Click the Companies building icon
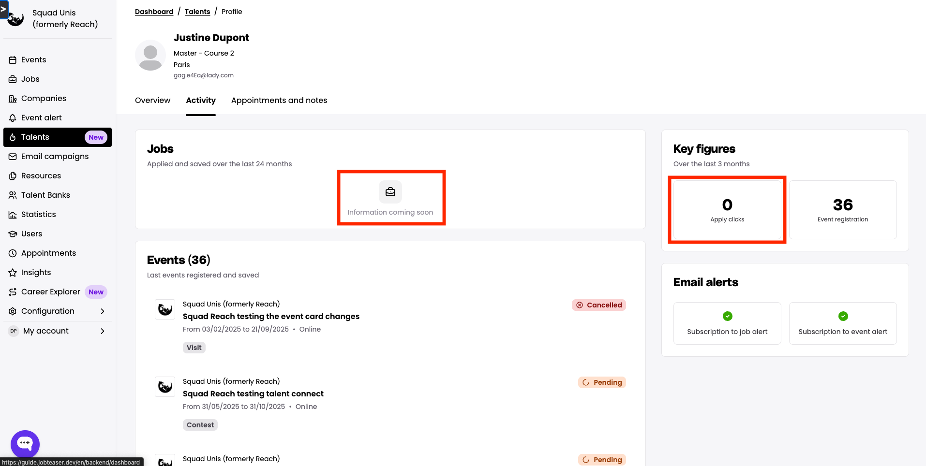The width and height of the screenshot is (926, 466). pos(13,99)
